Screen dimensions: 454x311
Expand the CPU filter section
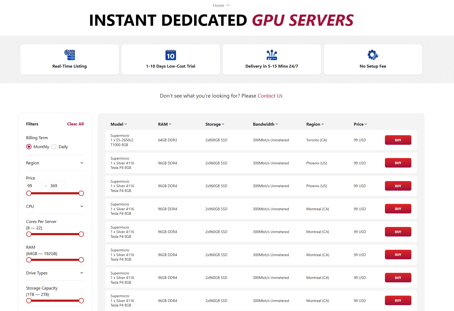tap(82, 206)
